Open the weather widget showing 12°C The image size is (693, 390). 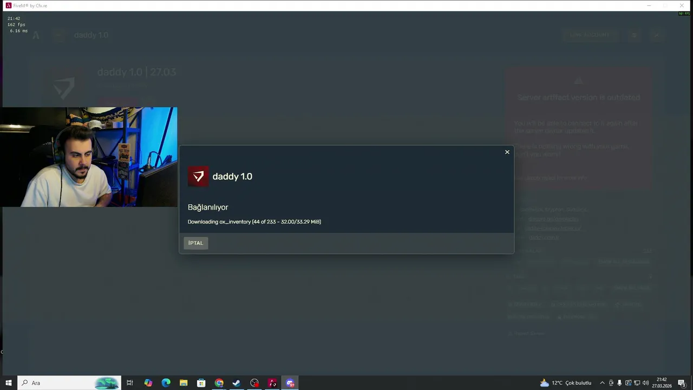point(566,383)
